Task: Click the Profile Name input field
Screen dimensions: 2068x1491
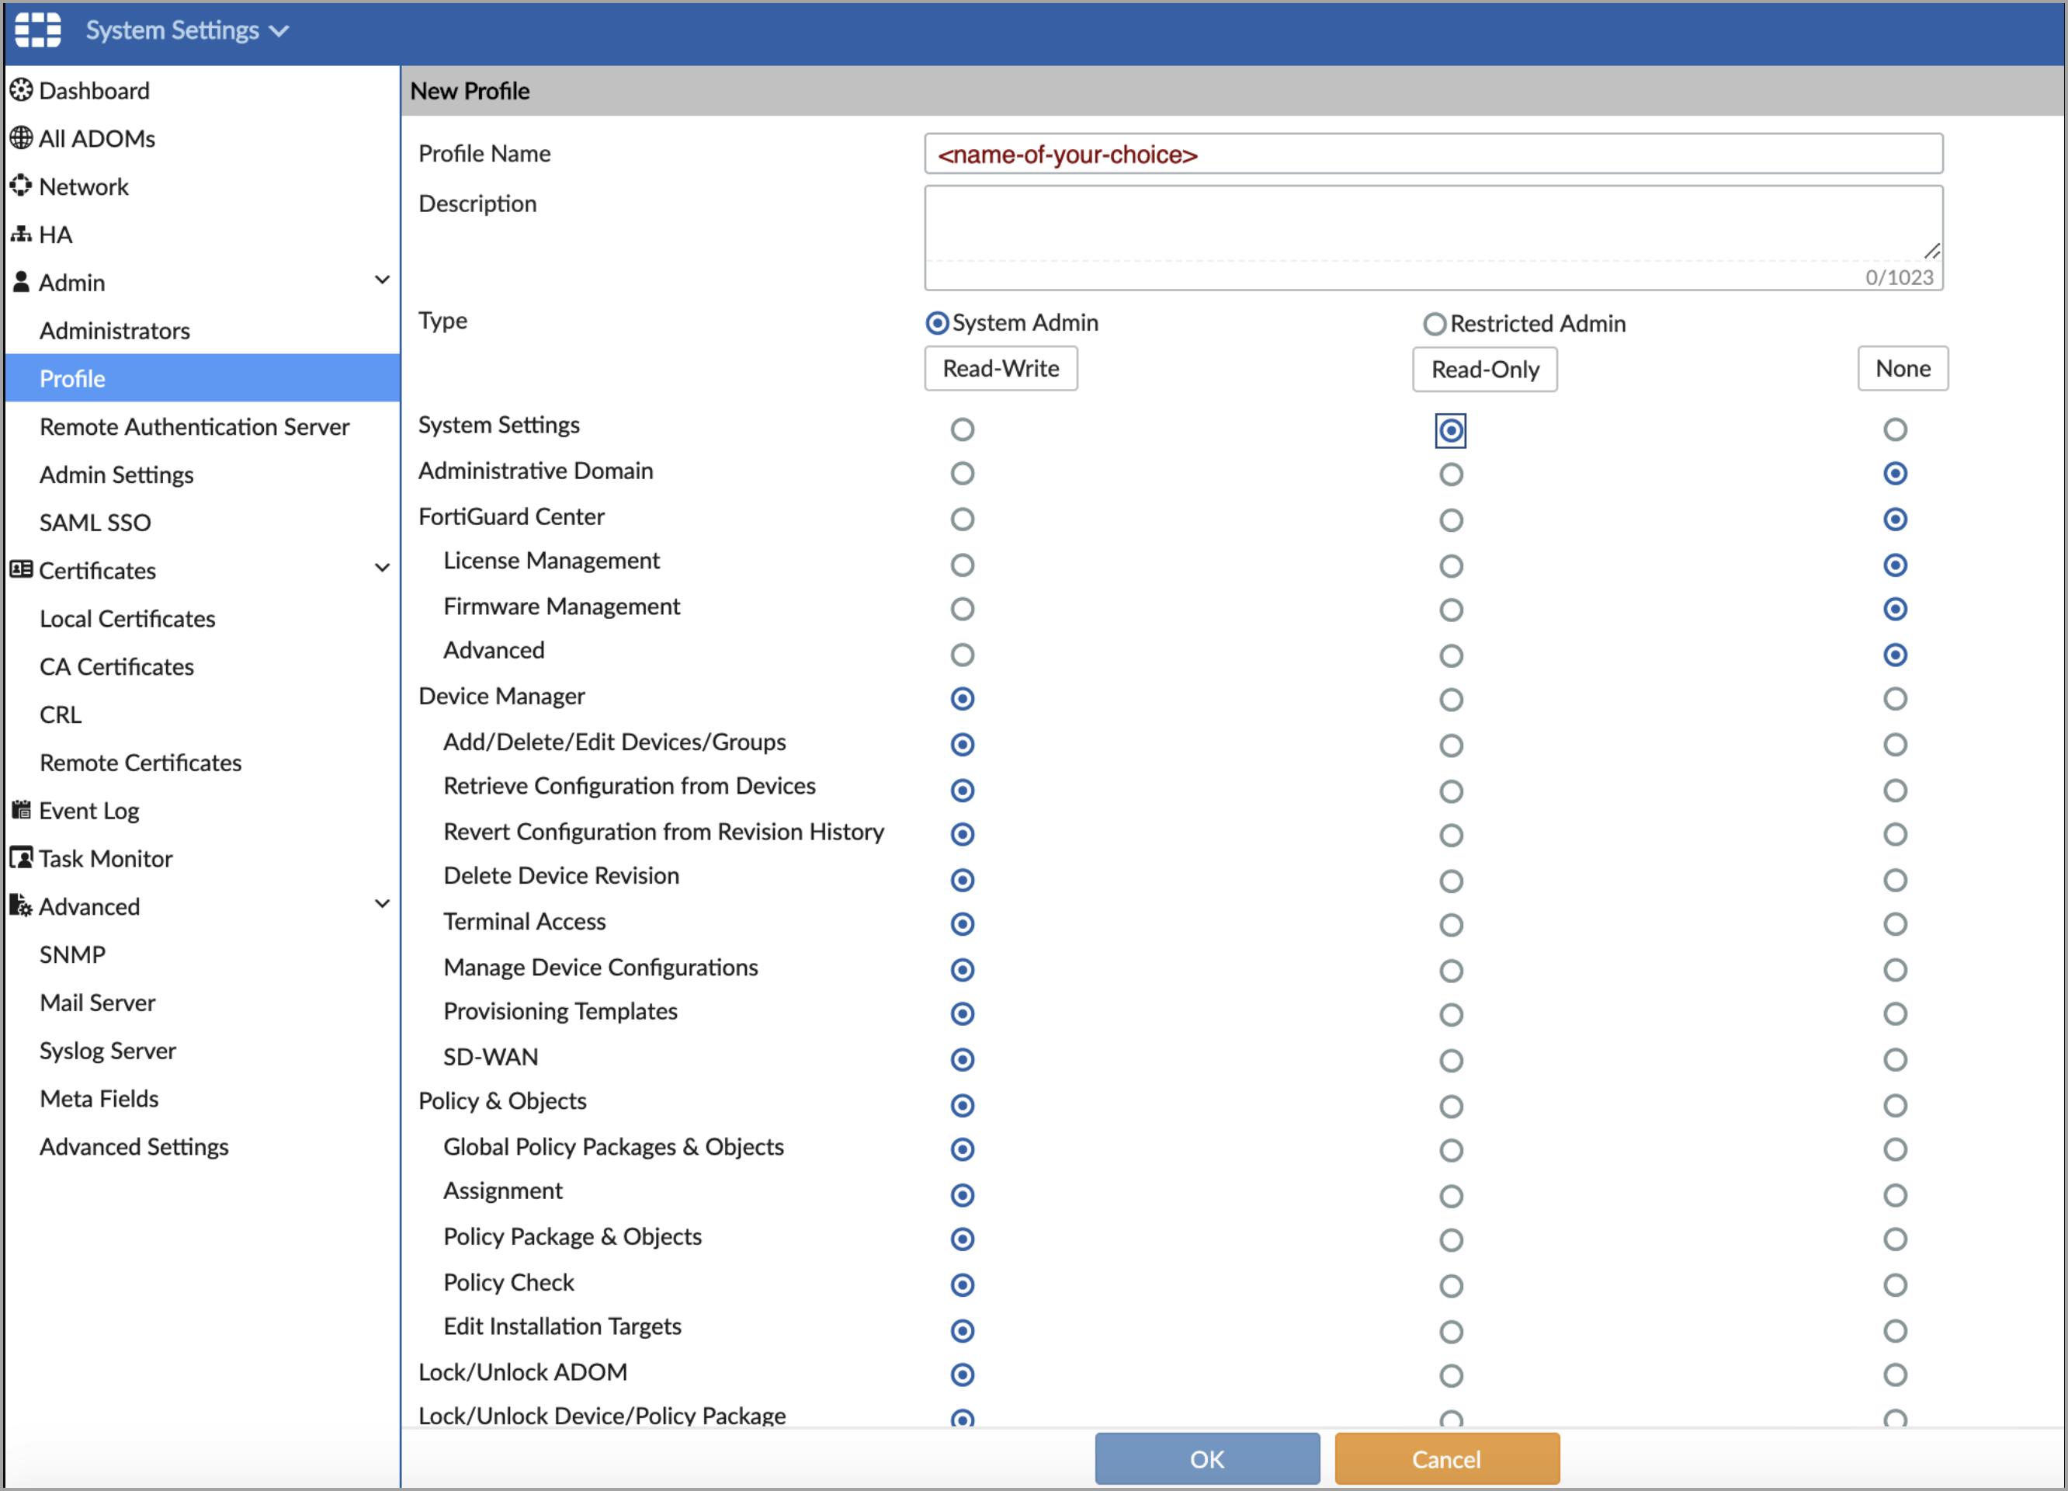Action: click(1432, 154)
